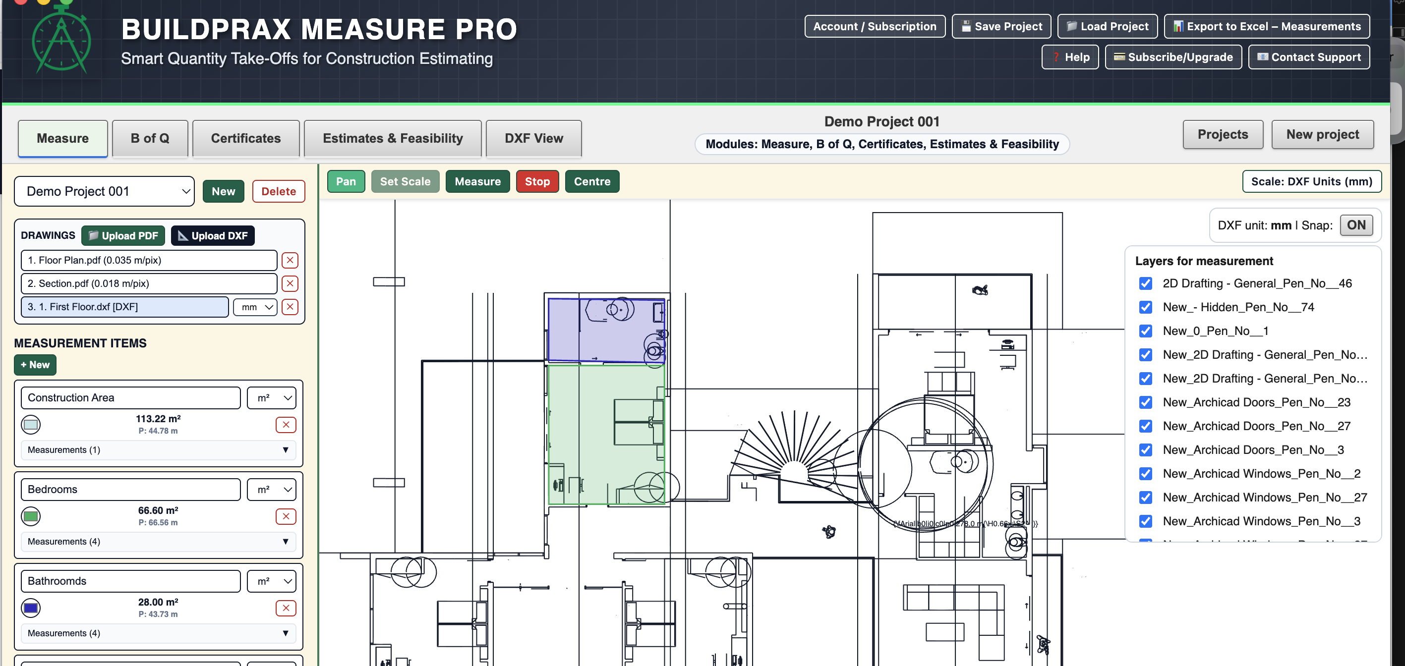The height and width of the screenshot is (666, 1405).
Task: Toggle the New_Archicad Doors_Pen_No__27 layer
Action: click(x=1145, y=426)
